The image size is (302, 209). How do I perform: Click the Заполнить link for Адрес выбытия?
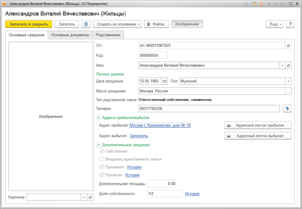tap(139, 136)
